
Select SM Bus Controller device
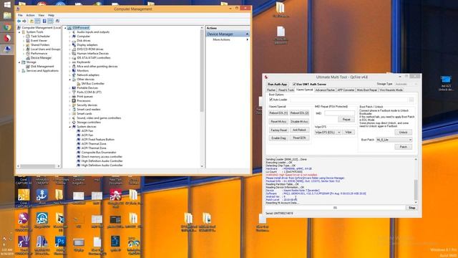92,84
